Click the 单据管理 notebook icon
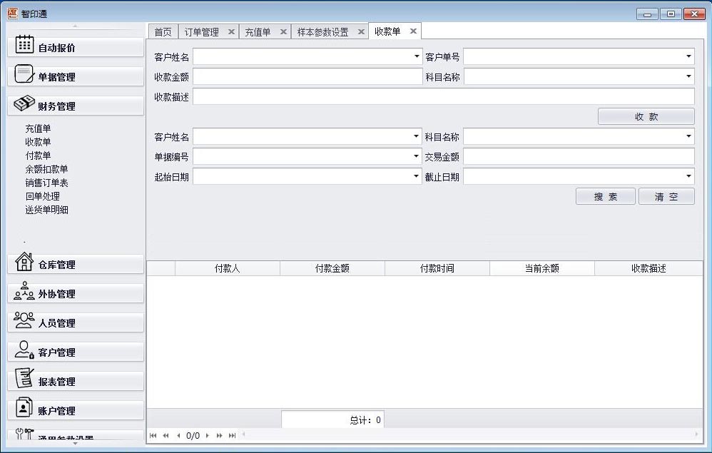Viewport: 712px width, 453px height. click(24, 74)
